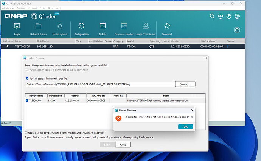Viewport: 261px width, 161px height.
Task: Tick the TEST000509 device checkbox
Action: (26, 100)
